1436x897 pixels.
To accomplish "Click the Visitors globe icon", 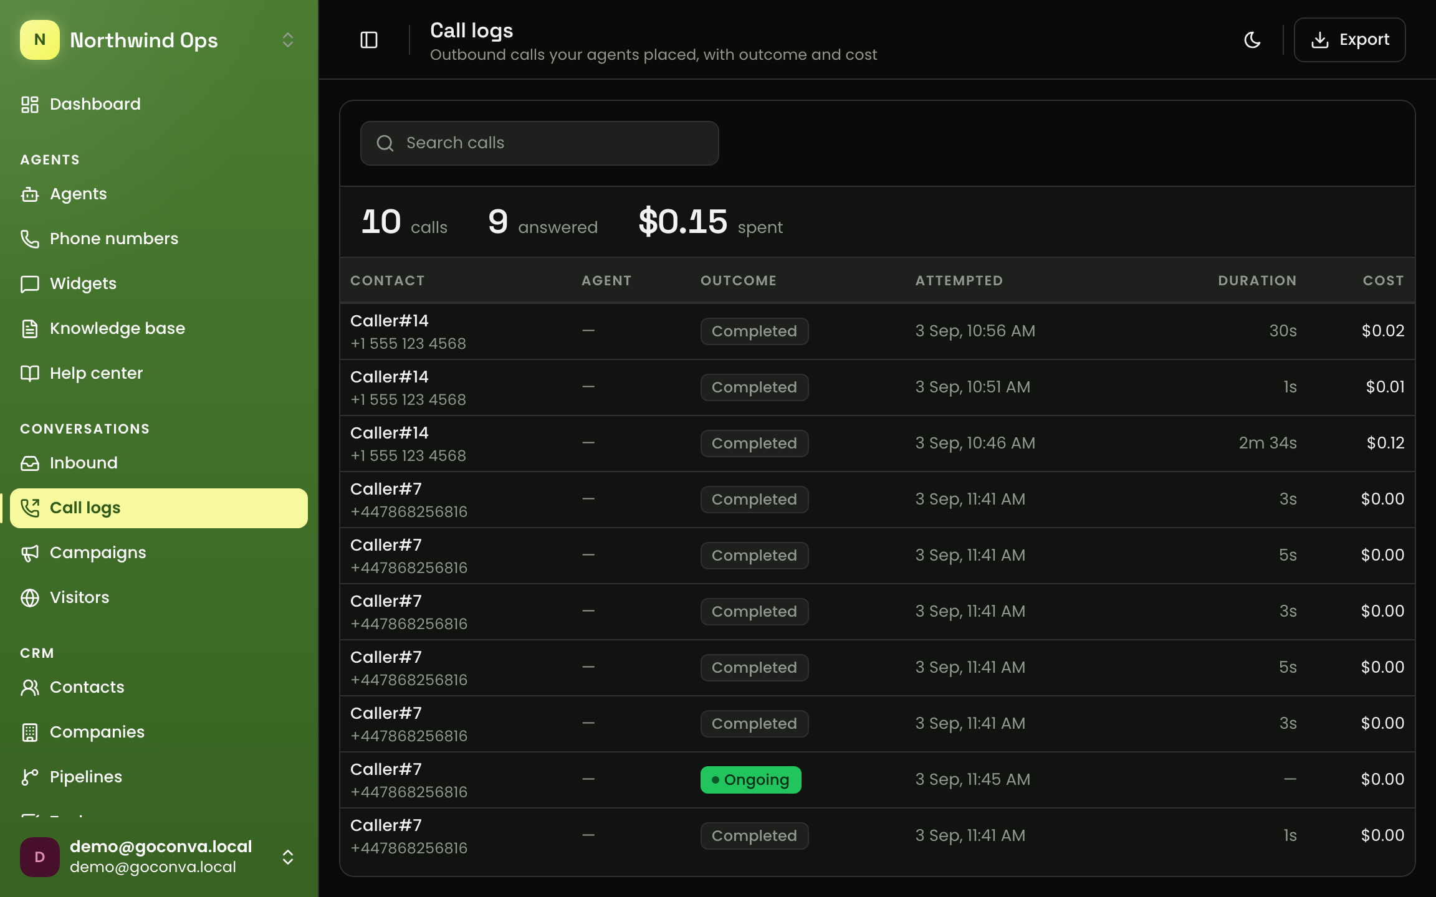I will pos(30,597).
